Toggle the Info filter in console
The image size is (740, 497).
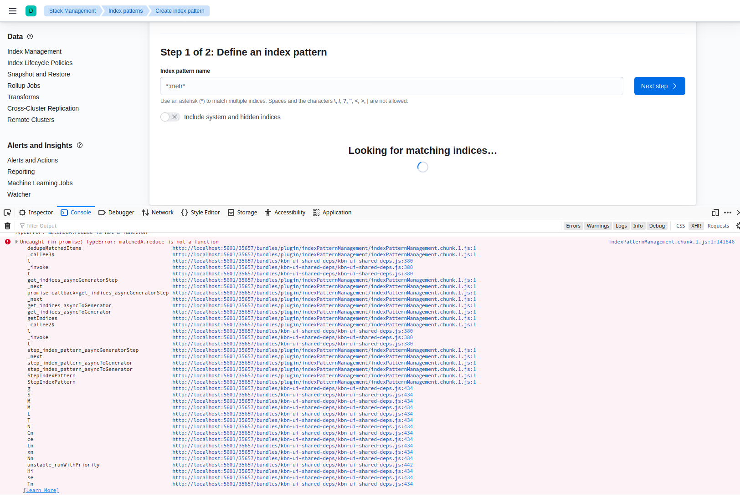pyautogui.click(x=638, y=226)
